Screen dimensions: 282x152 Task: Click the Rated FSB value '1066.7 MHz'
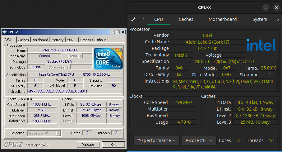(42, 121)
